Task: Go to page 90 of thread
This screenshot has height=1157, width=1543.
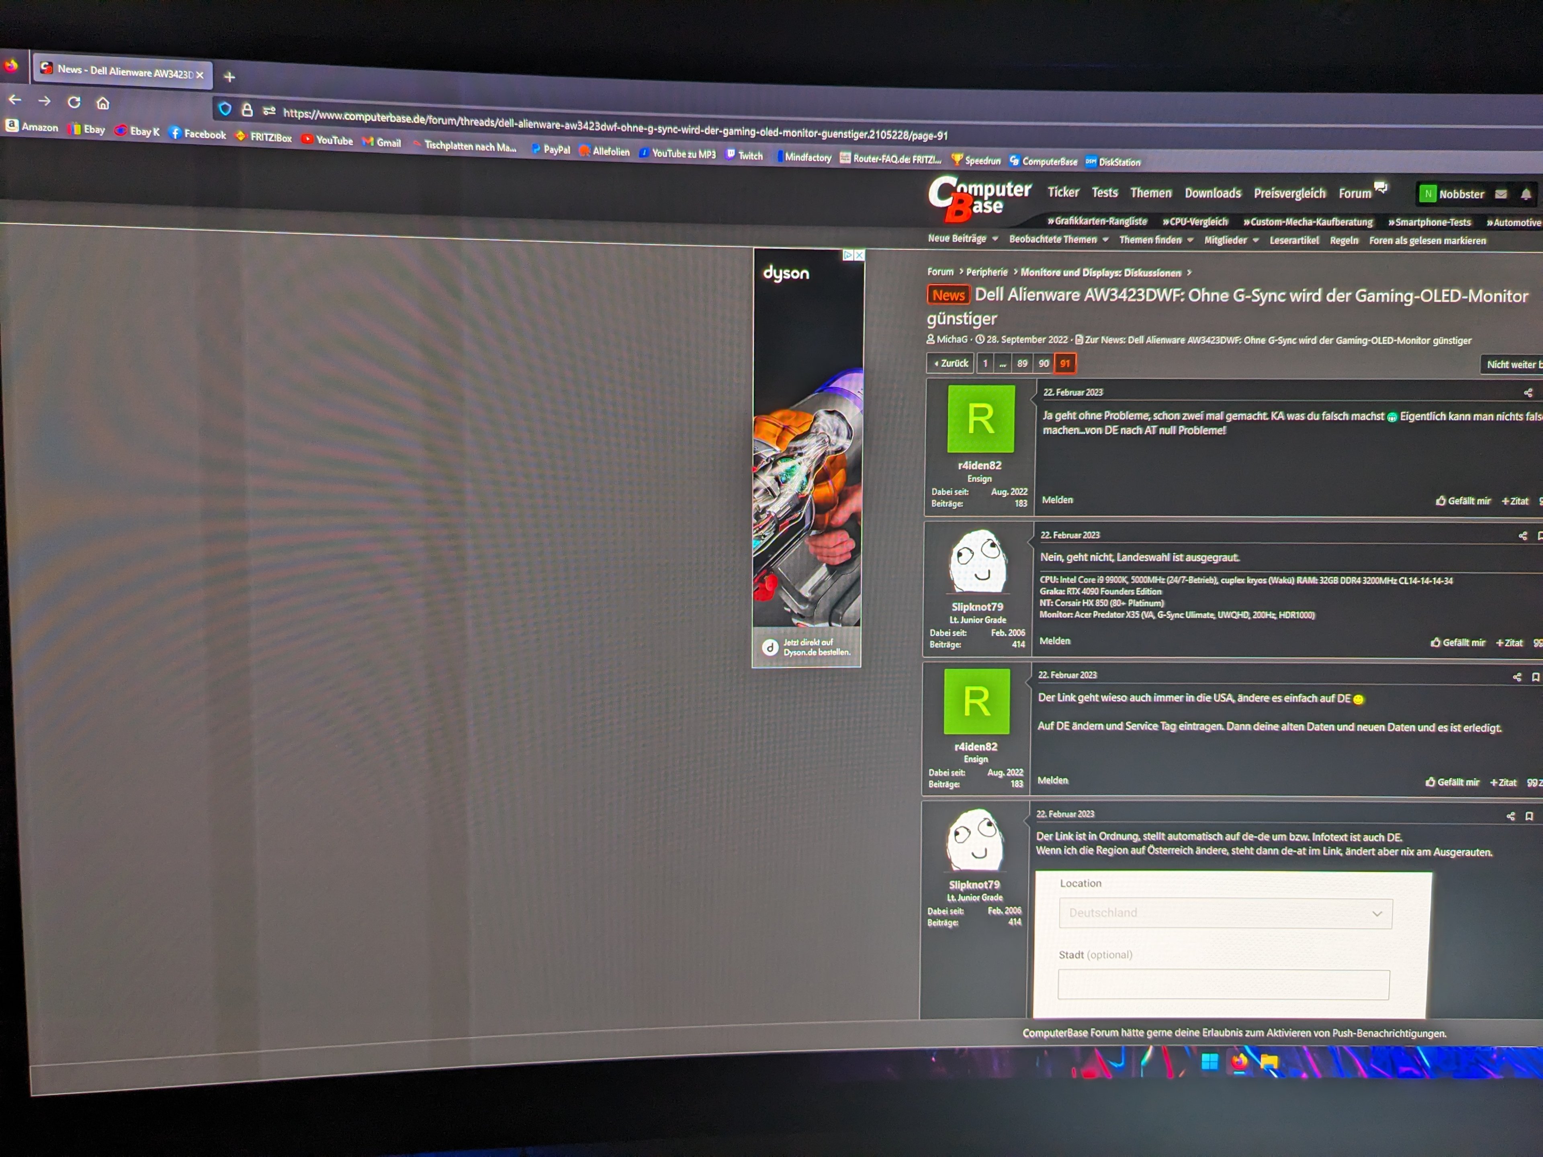Action: point(1044,363)
